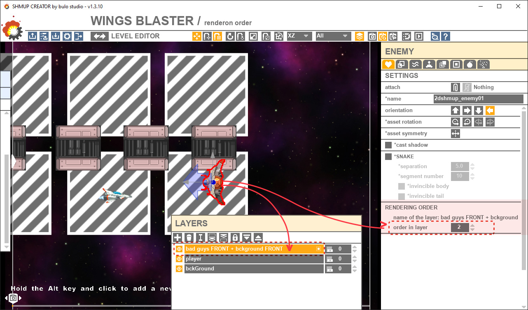Viewport: 528px width, 310px height.
Task: Add a new layer with plus icon
Action: [178, 237]
